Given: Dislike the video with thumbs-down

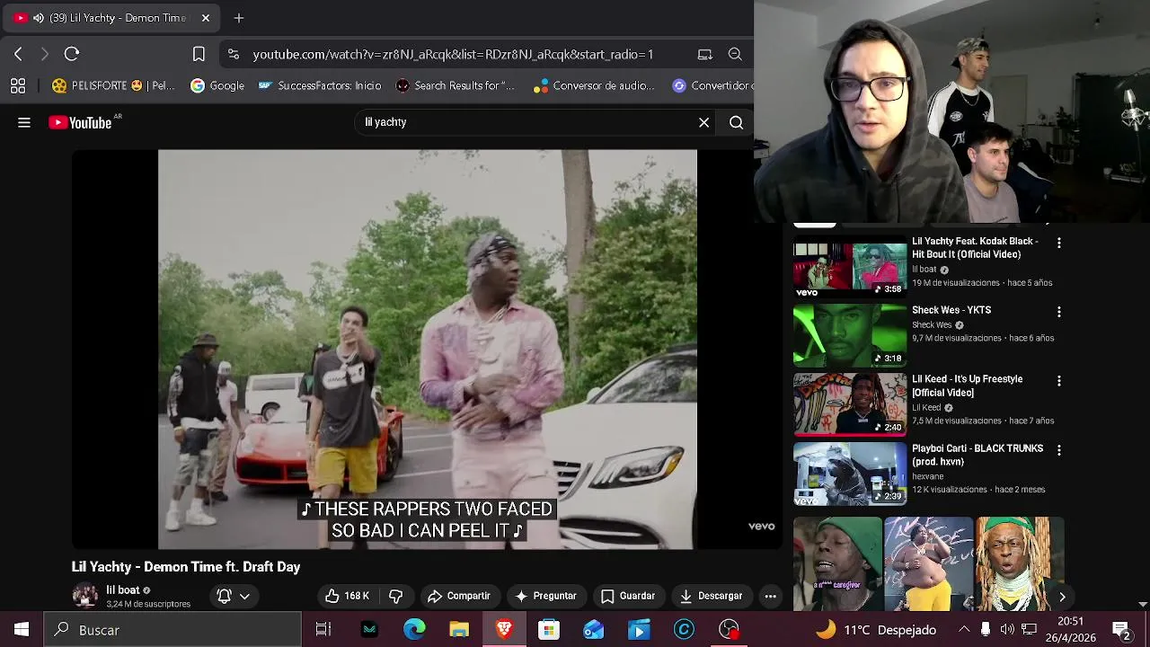Looking at the screenshot, I should click(395, 596).
